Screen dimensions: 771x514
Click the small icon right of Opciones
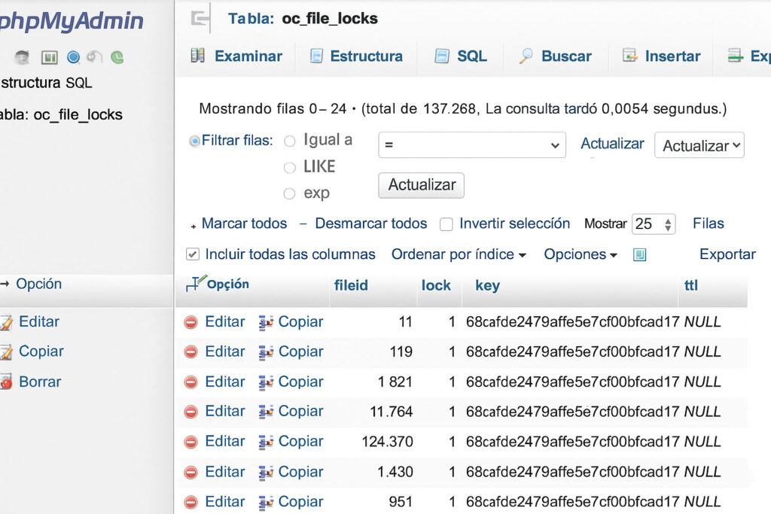[x=639, y=255]
